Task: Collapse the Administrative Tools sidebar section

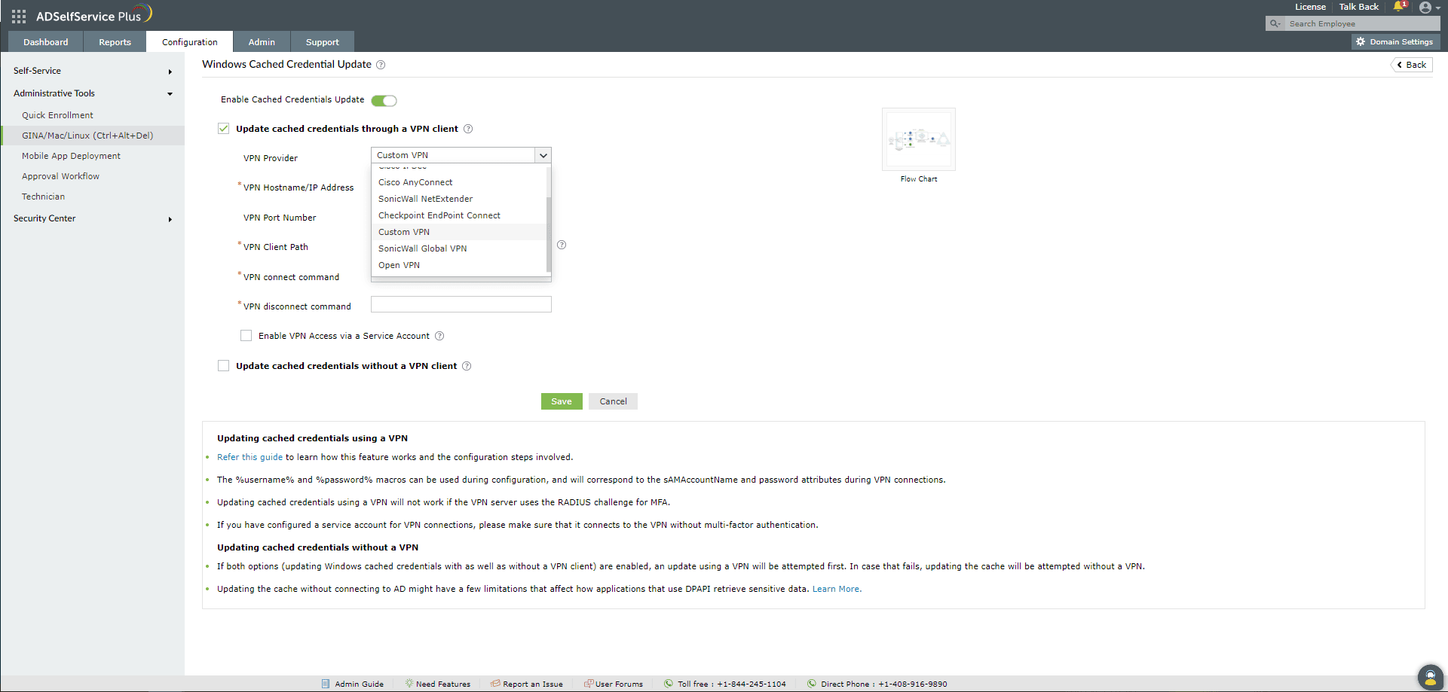Action: coord(92,93)
